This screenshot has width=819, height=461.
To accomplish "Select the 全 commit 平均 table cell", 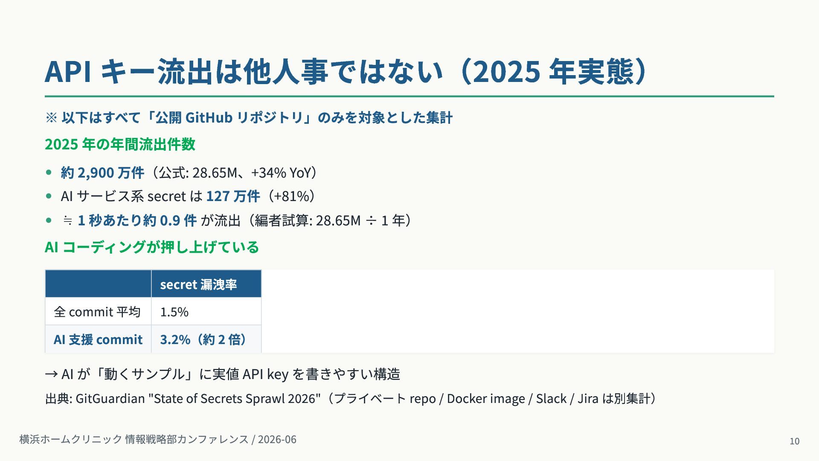I will click(x=98, y=312).
